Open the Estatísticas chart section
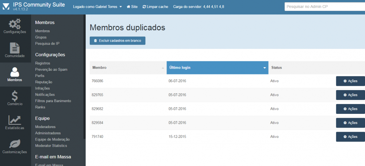This screenshot has height=166, width=365. (x=15, y=122)
